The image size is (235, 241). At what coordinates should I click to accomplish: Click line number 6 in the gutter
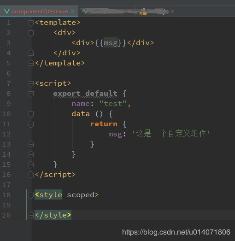point(9,73)
